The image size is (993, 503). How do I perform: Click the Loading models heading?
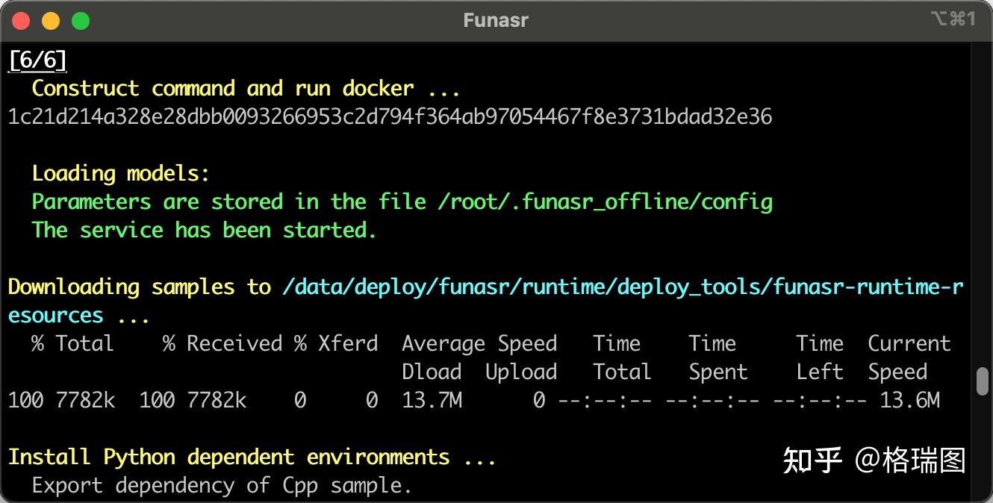(121, 173)
